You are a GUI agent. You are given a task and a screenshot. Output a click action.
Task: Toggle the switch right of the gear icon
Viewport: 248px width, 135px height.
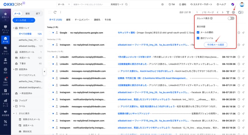[241, 12]
